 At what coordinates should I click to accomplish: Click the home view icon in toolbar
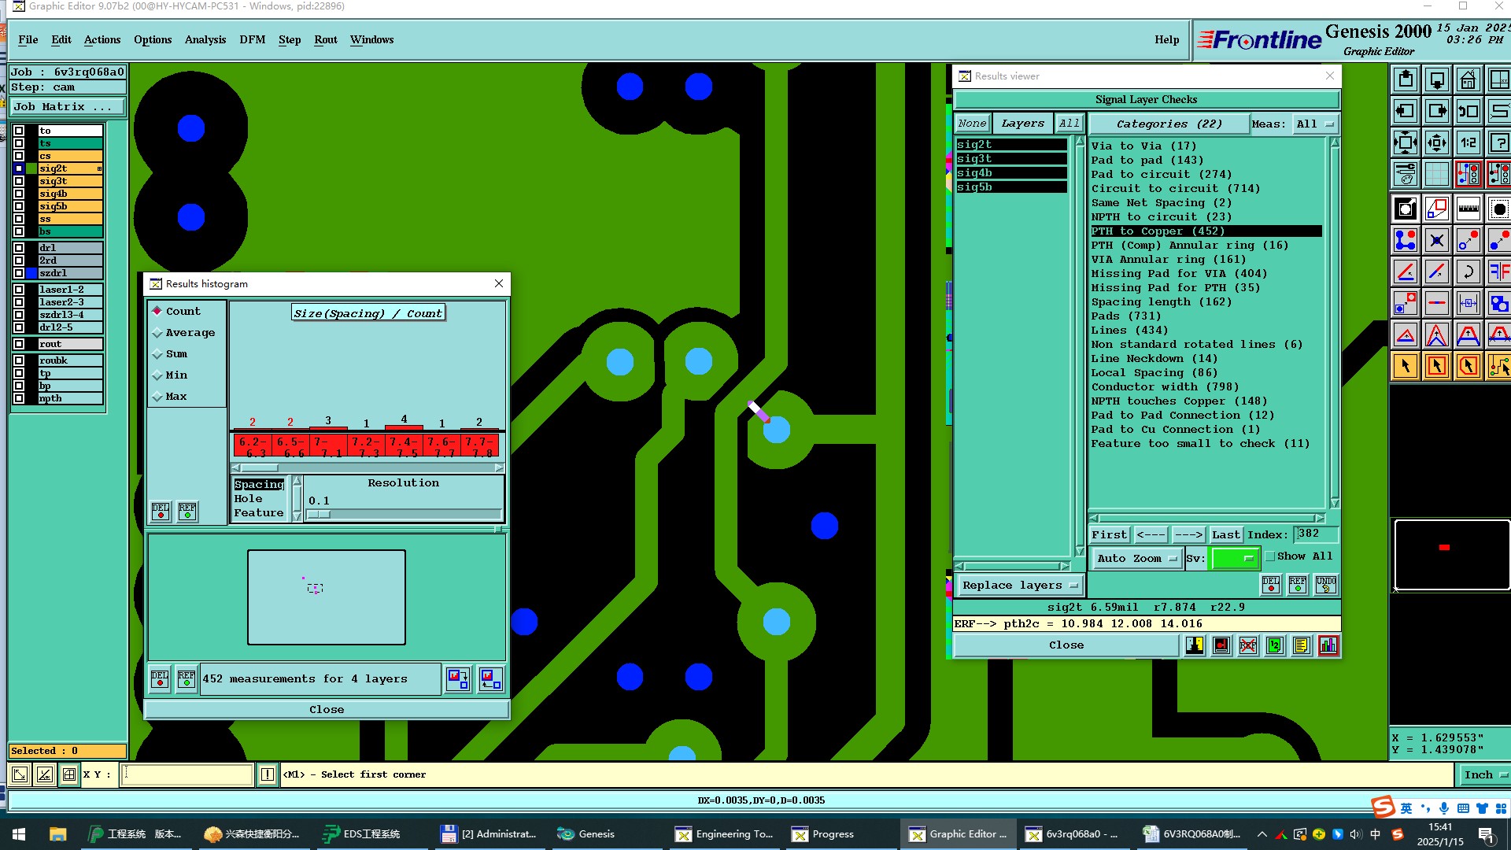click(x=1468, y=80)
